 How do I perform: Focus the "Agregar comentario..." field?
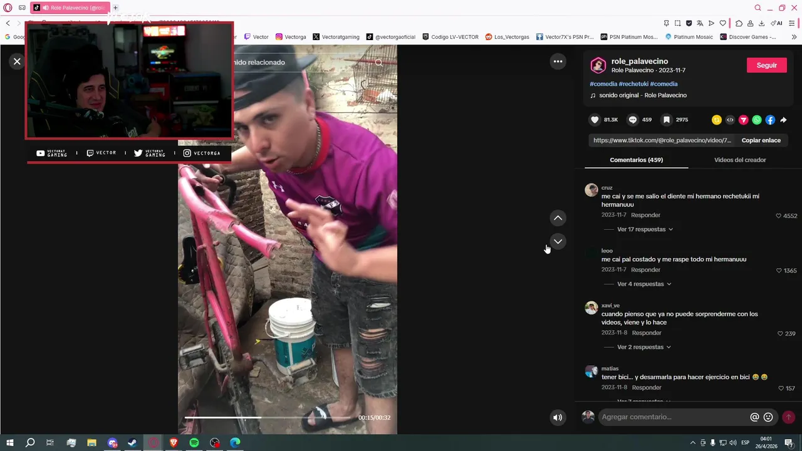click(674, 417)
